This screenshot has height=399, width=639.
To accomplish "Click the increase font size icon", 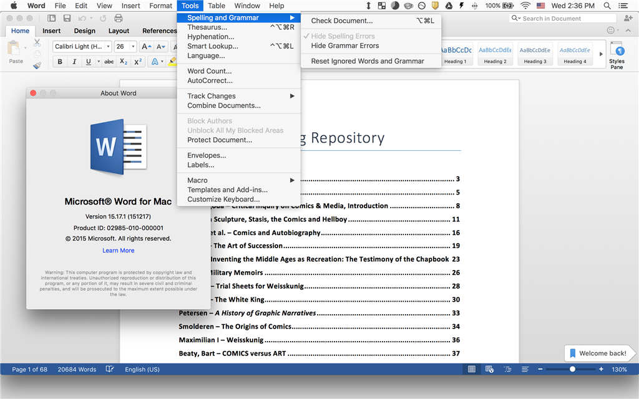I will pos(145,47).
